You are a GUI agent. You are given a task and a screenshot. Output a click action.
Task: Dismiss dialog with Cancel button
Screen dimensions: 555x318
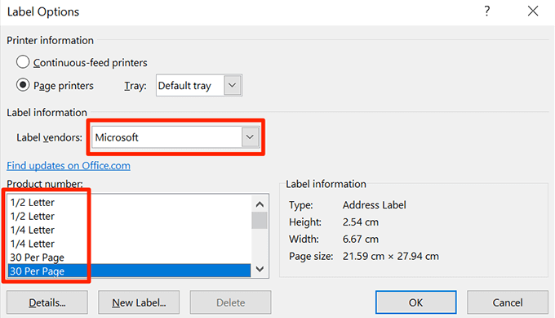coord(508,302)
